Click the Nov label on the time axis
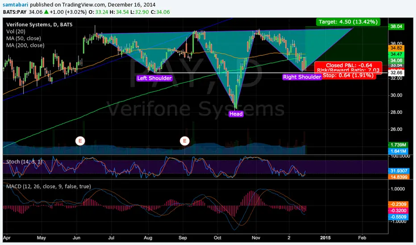This screenshot has width=416, height=245. click(256, 237)
